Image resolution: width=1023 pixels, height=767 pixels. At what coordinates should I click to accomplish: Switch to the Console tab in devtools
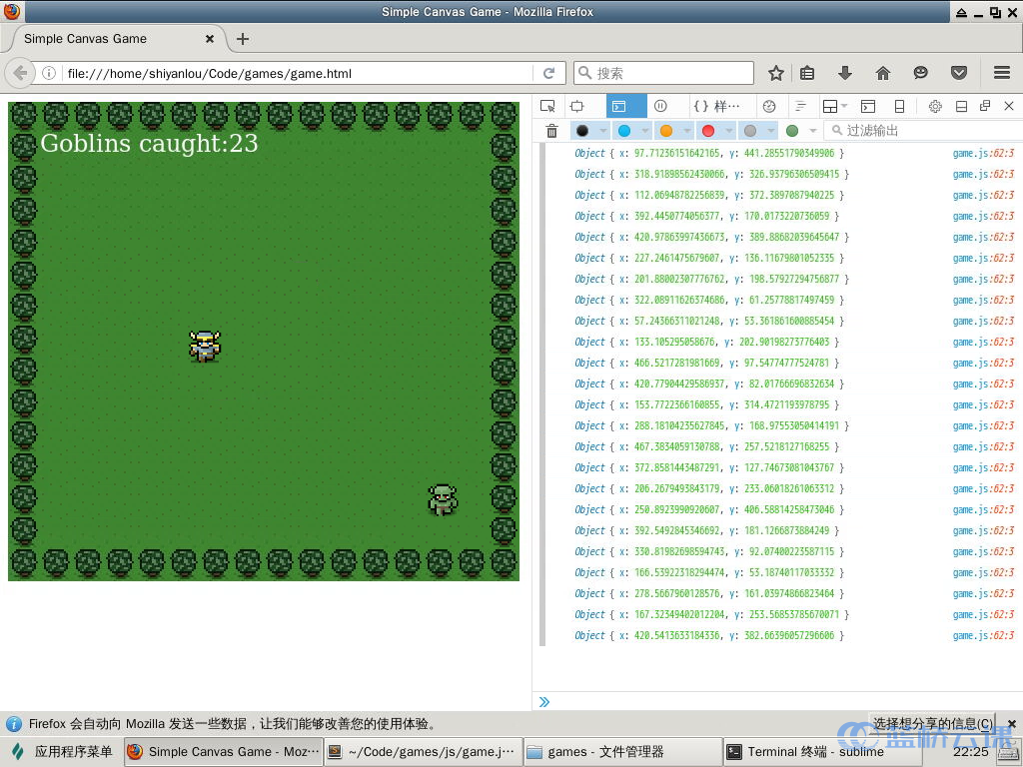[x=617, y=106]
